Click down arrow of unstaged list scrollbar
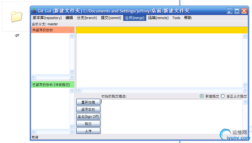Screen dimensions: 252x143 [x=72, y=71]
